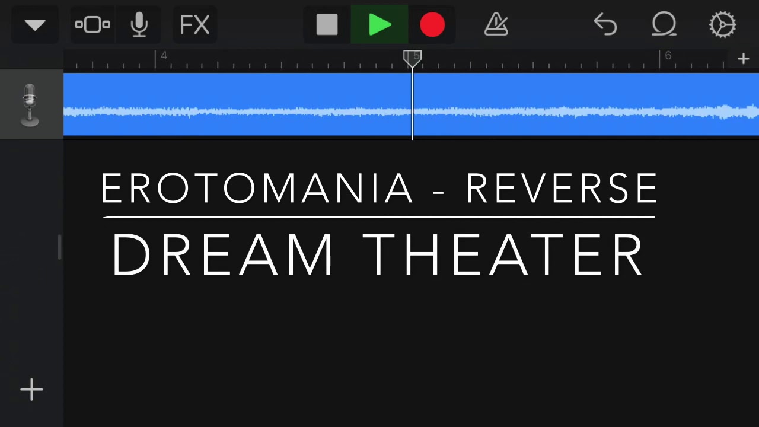Open the song settings gear

(722, 25)
